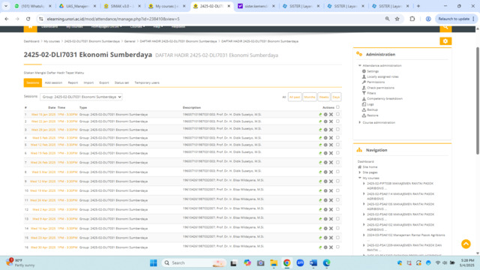
Task: Take attendance for session Wed 9 Apr 2025
Action: 320,219
